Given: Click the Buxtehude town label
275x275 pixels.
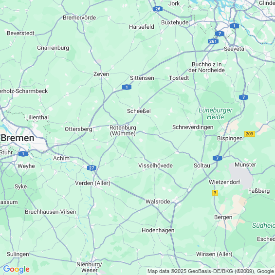Looking at the screenshot, I should pyautogui.click(x=175, y=22).
